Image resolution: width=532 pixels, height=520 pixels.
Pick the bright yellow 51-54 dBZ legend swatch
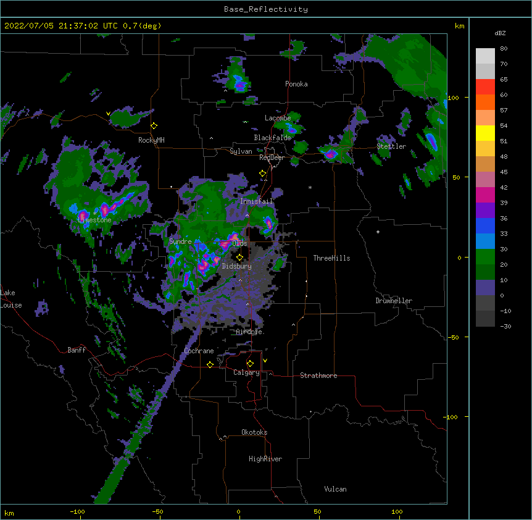click(x=485, y=133)
